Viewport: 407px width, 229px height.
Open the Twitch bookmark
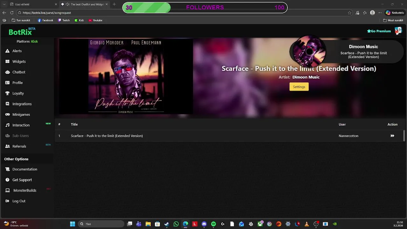64,20
